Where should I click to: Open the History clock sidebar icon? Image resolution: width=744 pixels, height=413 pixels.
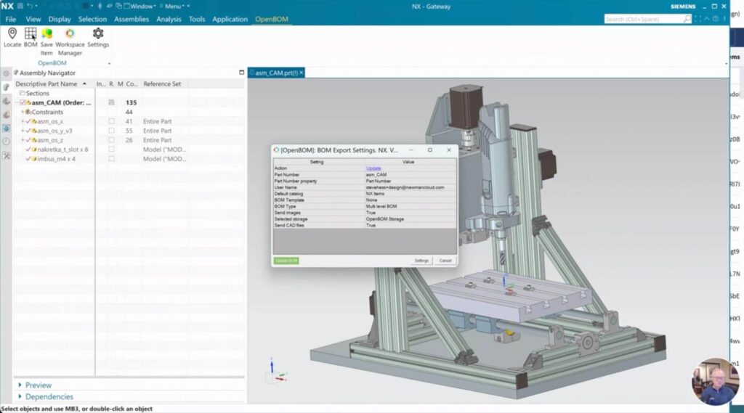tap(6, 142)
